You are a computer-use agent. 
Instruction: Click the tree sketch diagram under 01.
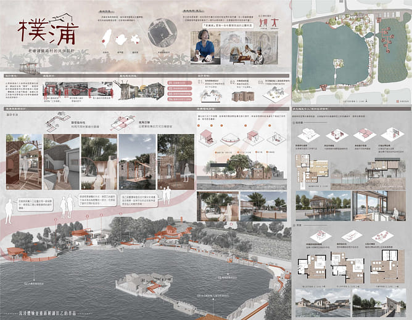[x=211, y=95]
